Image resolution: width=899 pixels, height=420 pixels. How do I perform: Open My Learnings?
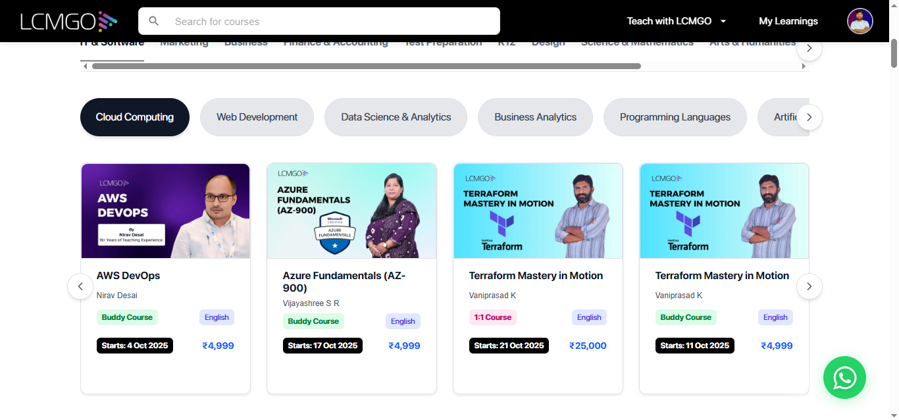pos(788,21)
